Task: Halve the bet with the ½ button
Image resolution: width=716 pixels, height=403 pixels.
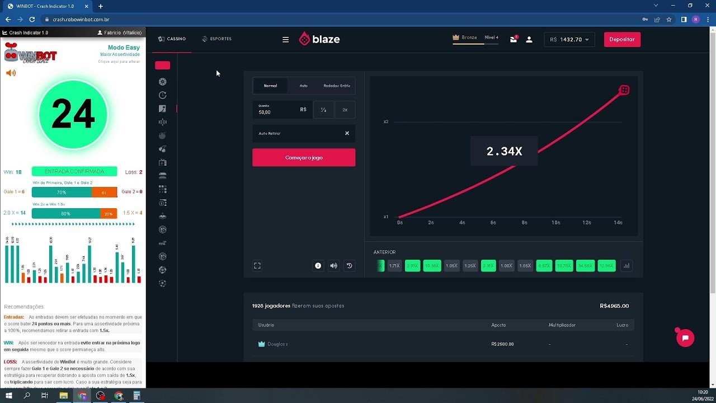Action: click(323, 110)
